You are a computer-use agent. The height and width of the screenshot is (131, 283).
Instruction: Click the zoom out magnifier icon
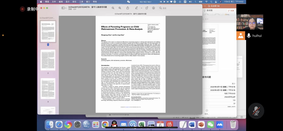pos(113,8)
